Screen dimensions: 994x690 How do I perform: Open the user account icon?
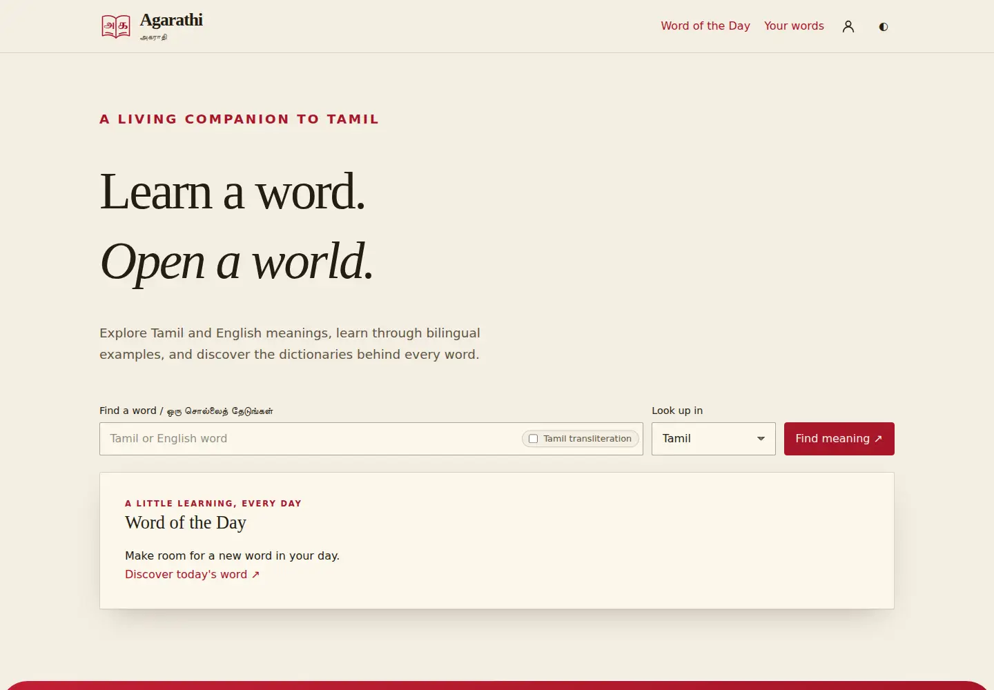(848, 26)
